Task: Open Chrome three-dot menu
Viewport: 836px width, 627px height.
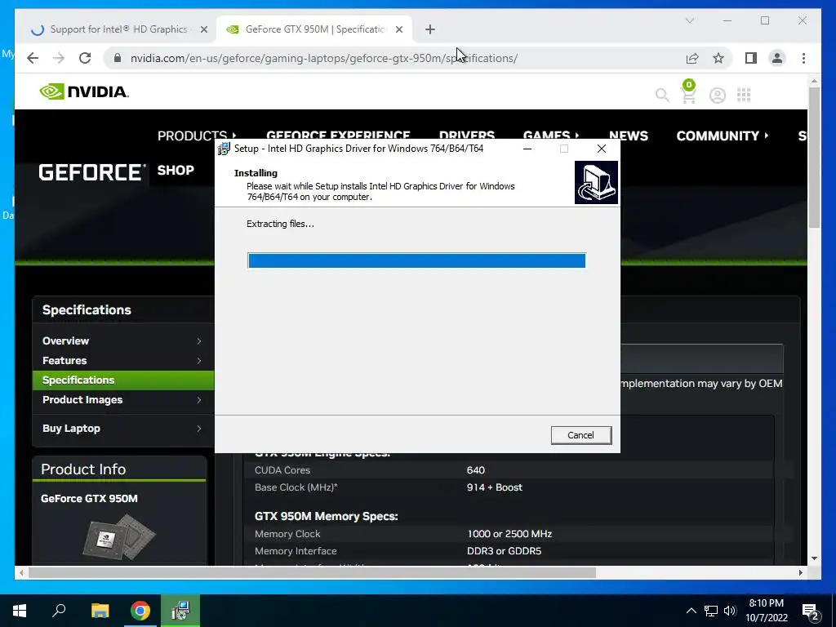Action: 803,58
